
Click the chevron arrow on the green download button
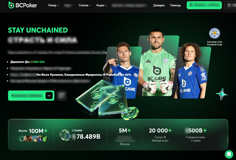pos(49,96)
